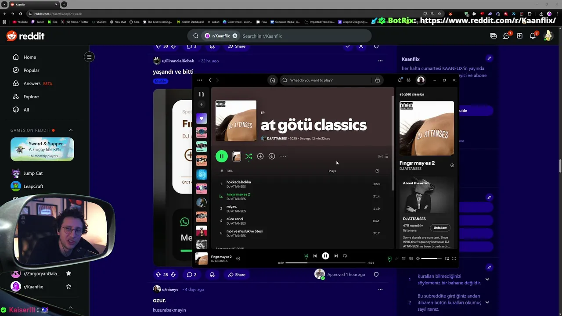Save the album to Your Library
562x316 pixels.
coord(260,156)
